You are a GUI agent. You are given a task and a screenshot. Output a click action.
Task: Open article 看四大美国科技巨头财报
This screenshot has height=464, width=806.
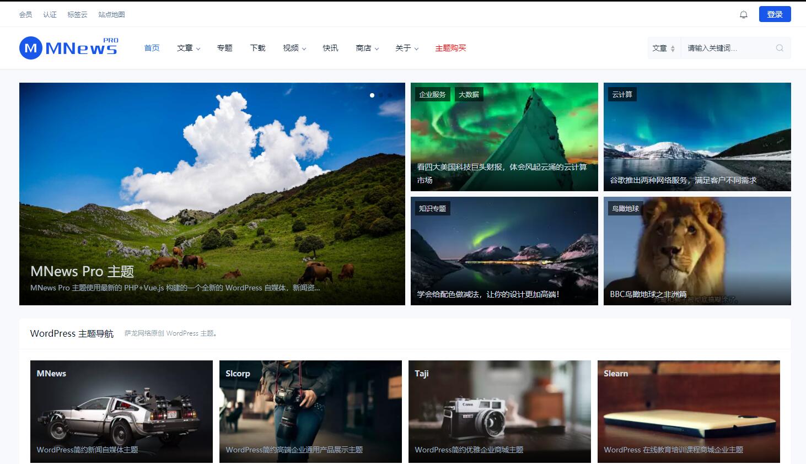[x=502, y=173]
